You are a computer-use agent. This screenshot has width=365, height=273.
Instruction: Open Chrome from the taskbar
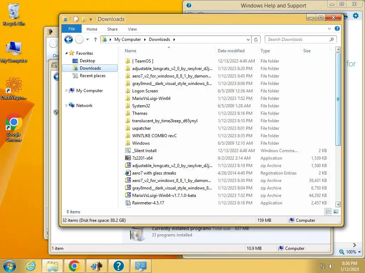[74, 266]
